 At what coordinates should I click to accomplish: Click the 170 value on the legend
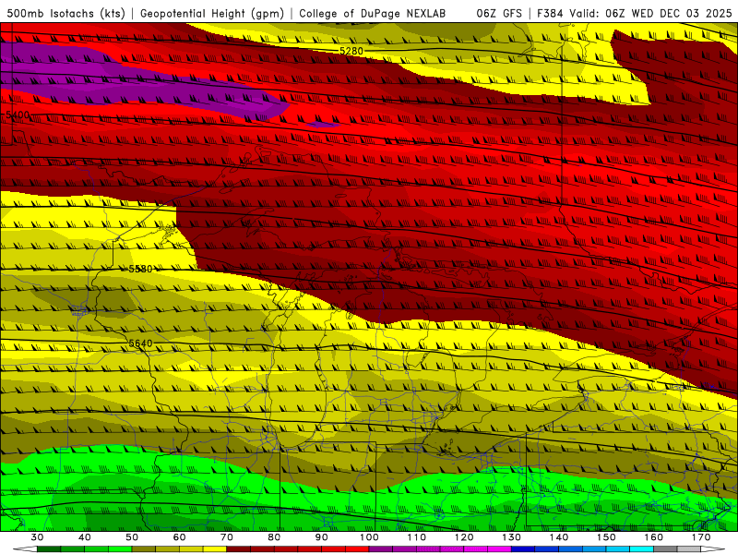click(x=701, y=537)
